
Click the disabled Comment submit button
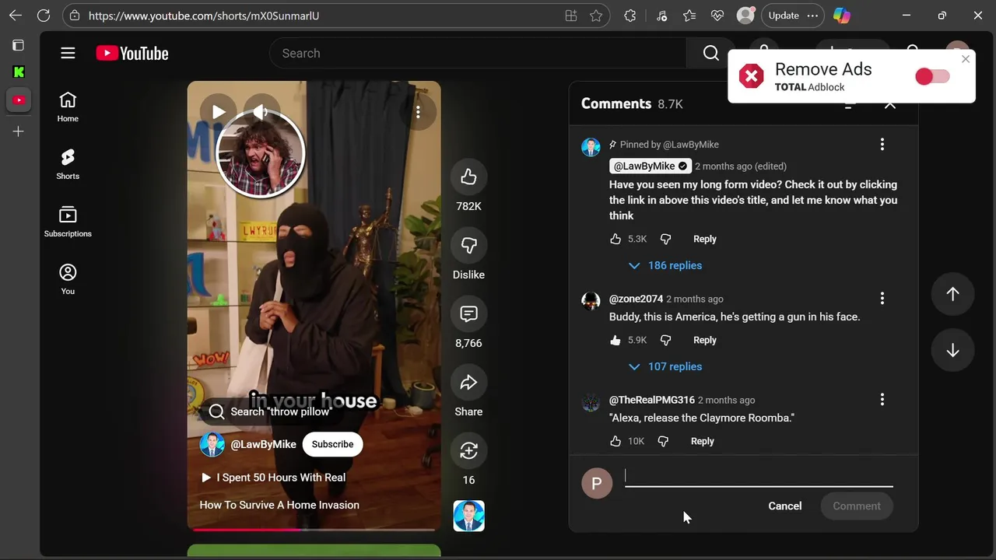point(857,506)
